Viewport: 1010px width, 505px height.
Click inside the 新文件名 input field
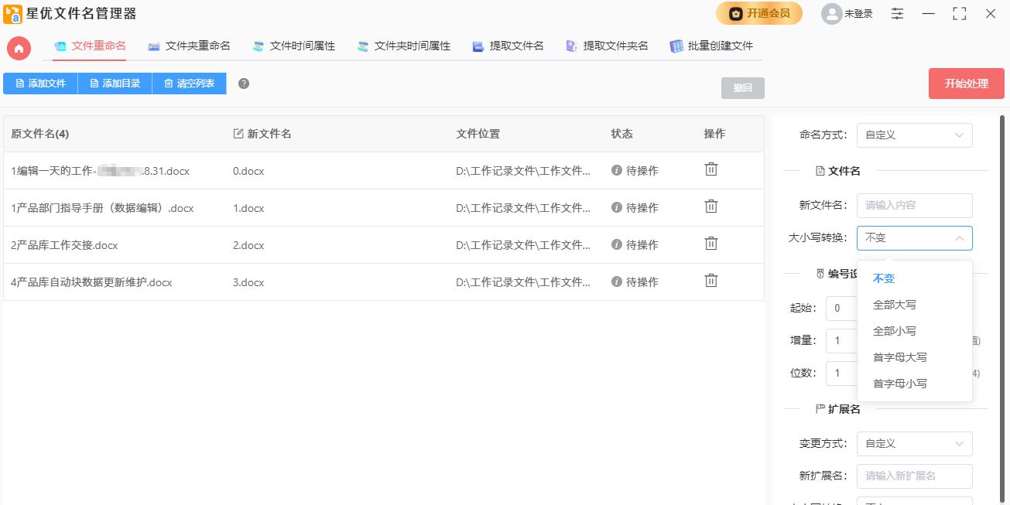click(x=914, y=205)
